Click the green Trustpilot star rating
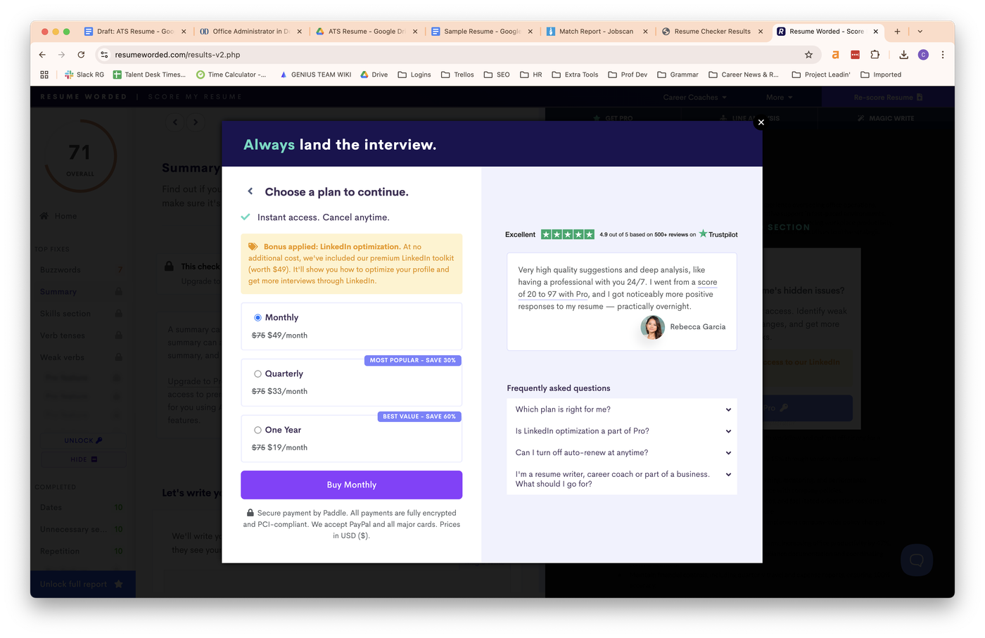This screenshot has height=638, width=985. point(568,234)
